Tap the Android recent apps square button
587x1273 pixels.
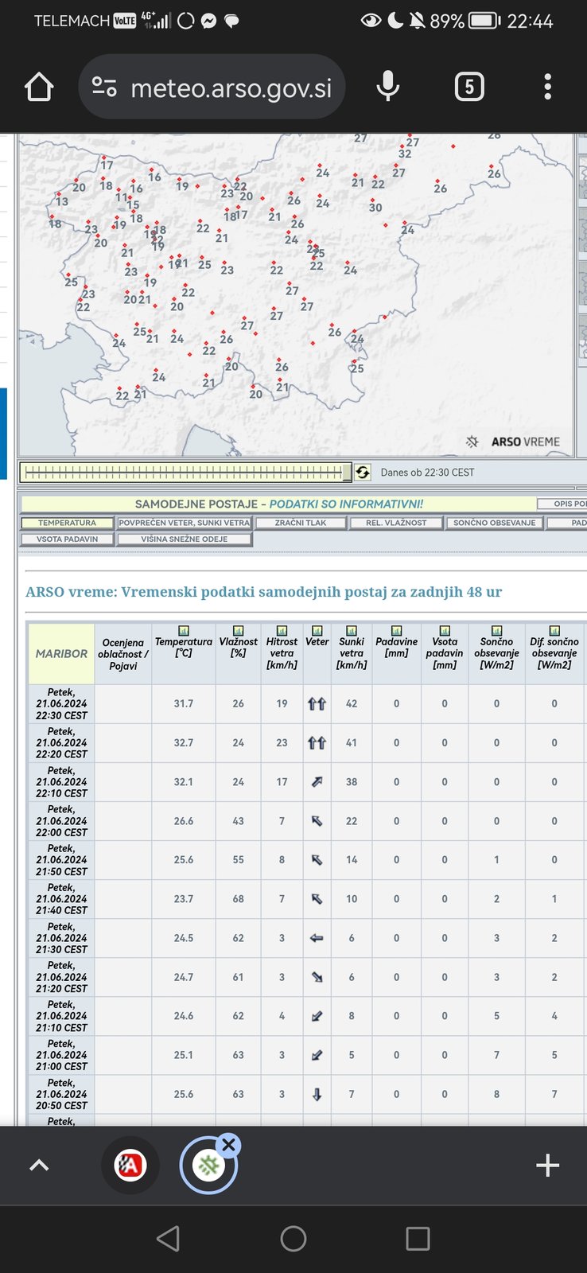tap(418, 1238)
